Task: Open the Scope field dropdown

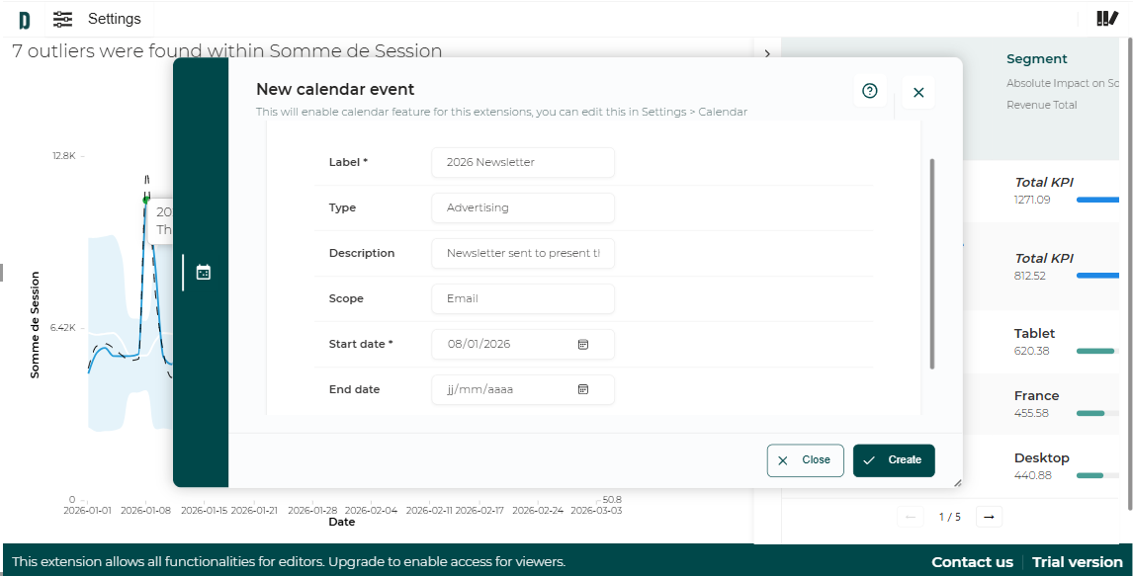Action: 523,298
